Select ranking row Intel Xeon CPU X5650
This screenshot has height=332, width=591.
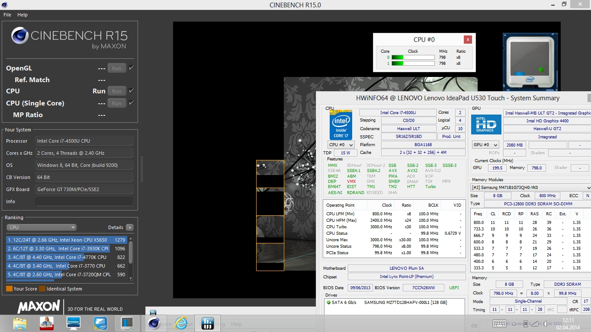point(67,240)
